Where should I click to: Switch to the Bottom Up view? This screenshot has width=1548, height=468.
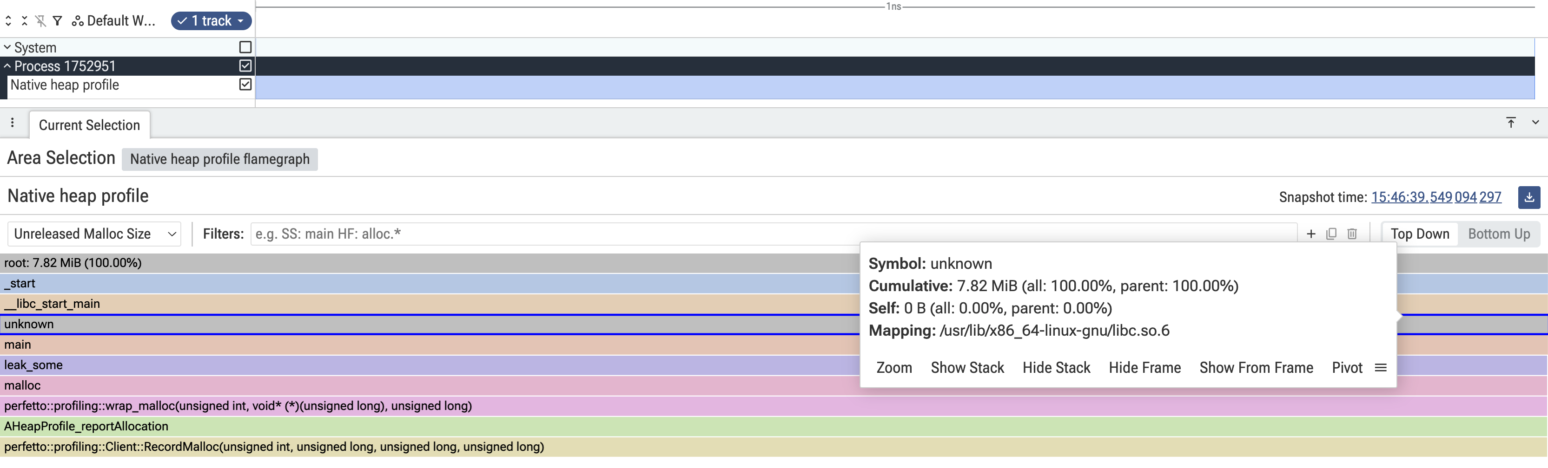pyautogui.click(x=1499, y=234)
